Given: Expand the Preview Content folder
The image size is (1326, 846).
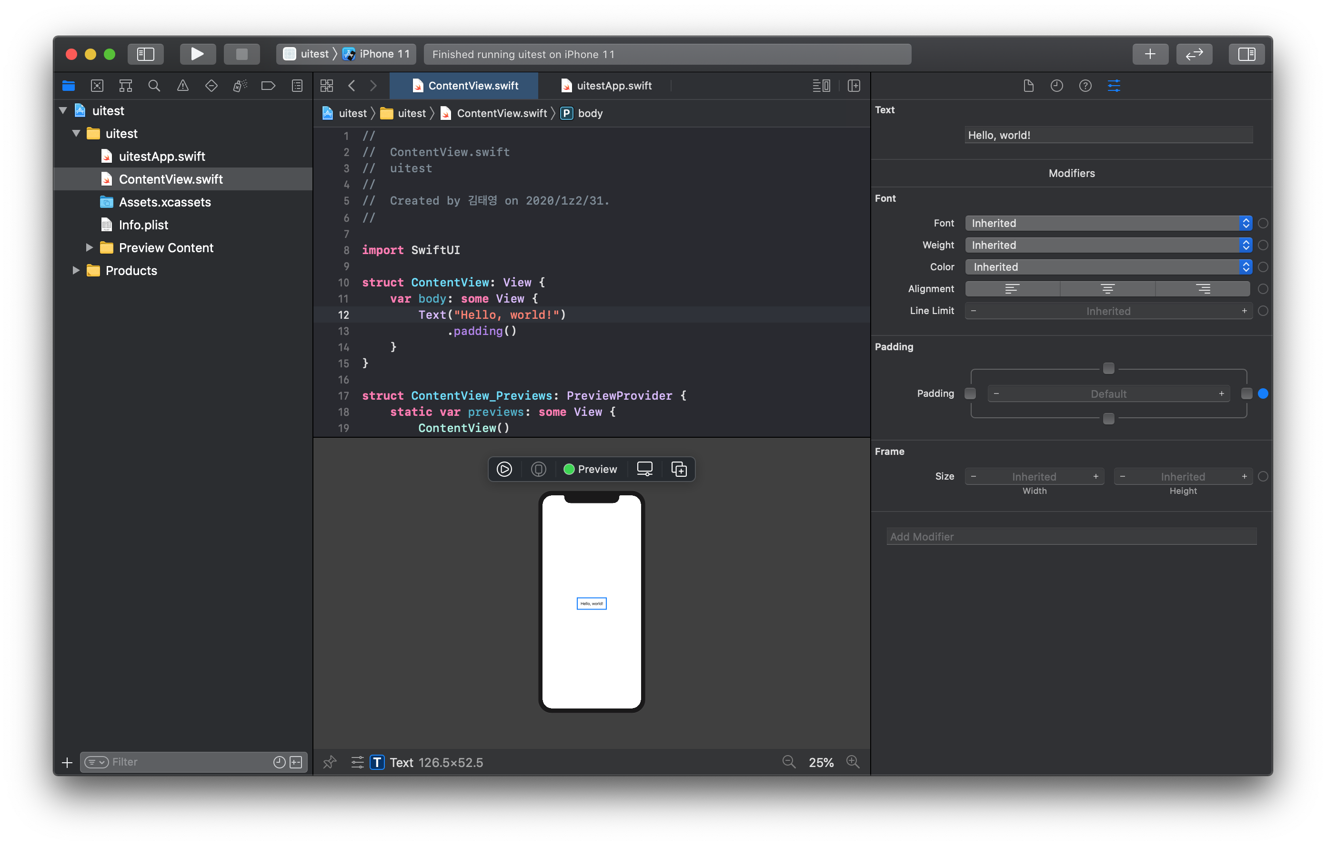Looking at the screenshot, I should coord(89,248).
